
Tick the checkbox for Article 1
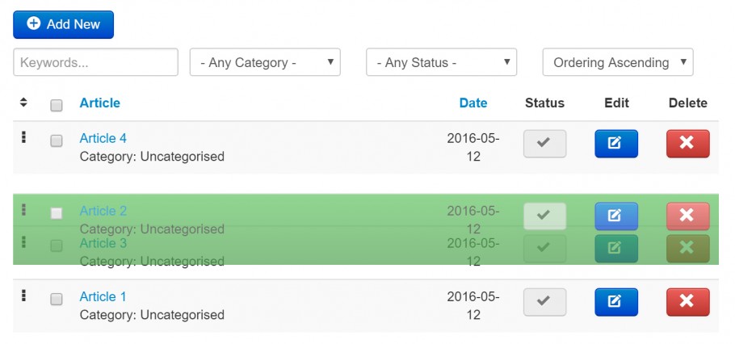click(57, 299)
